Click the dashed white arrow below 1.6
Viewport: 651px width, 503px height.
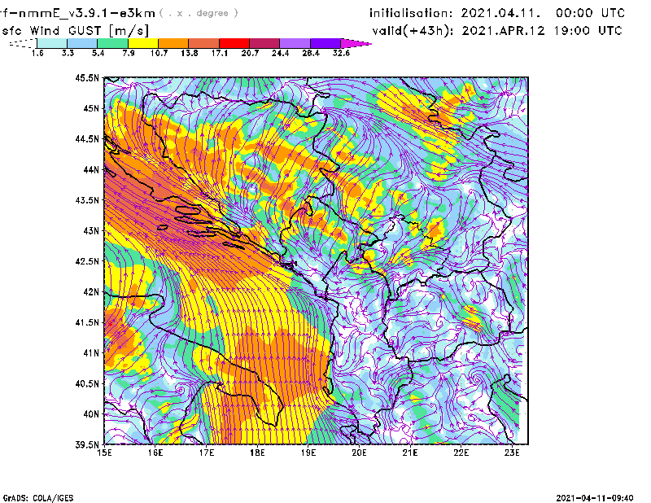click(23, 43)
